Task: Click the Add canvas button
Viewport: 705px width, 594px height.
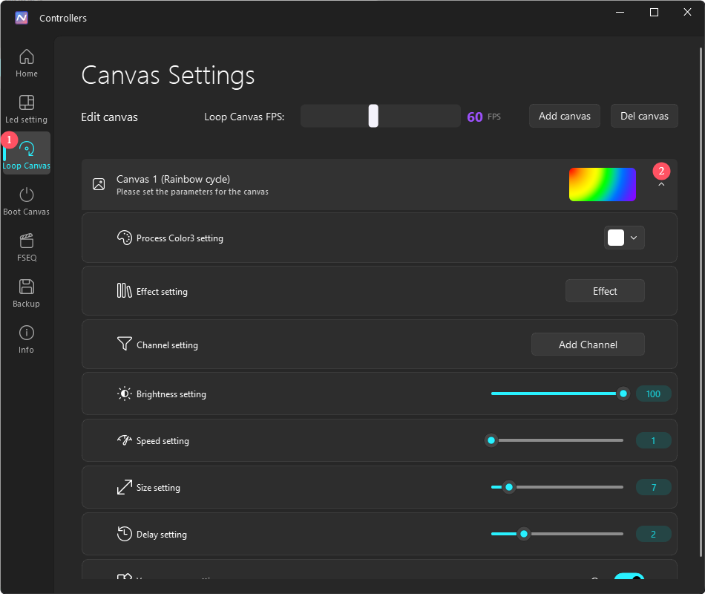Action: [564, 116]
